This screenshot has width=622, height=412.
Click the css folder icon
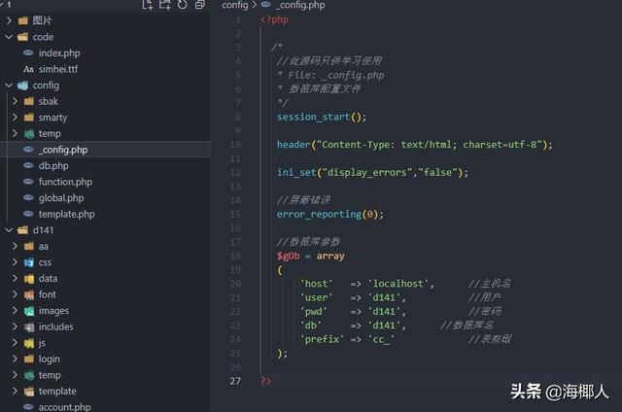(29, 262)
